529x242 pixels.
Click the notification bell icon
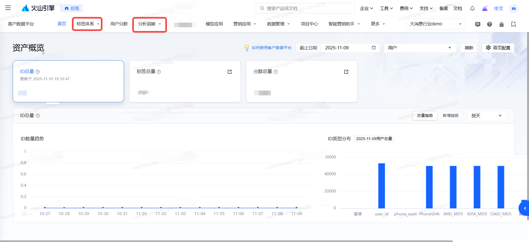click(x=472, y=8)
